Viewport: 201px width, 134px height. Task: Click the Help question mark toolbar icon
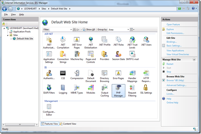click(193, 8)
